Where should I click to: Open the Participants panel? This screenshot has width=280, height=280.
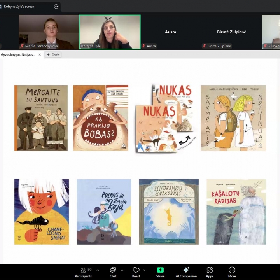coord(83,271)
